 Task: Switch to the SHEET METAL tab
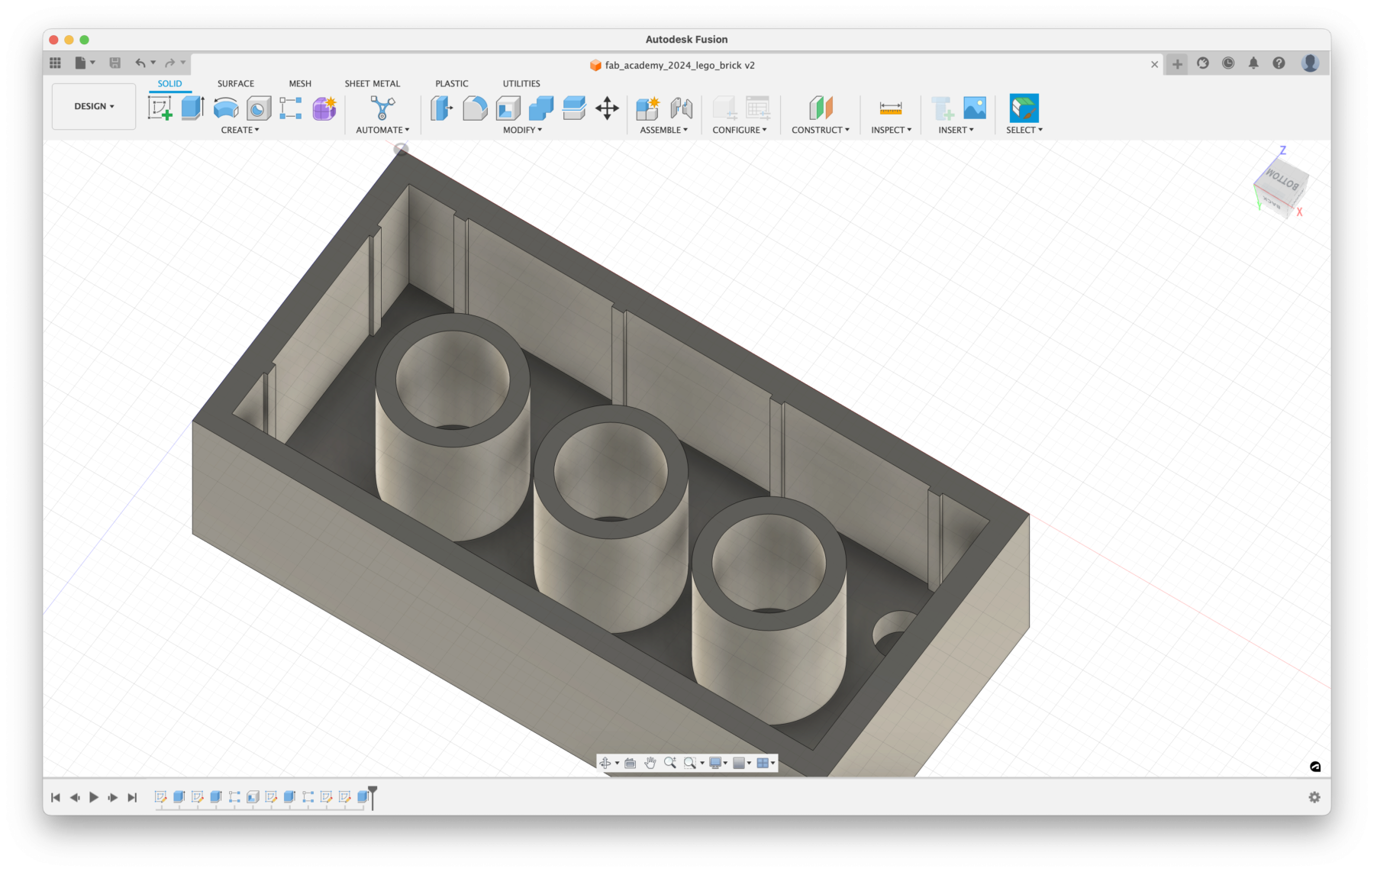(x=373, y=83)
